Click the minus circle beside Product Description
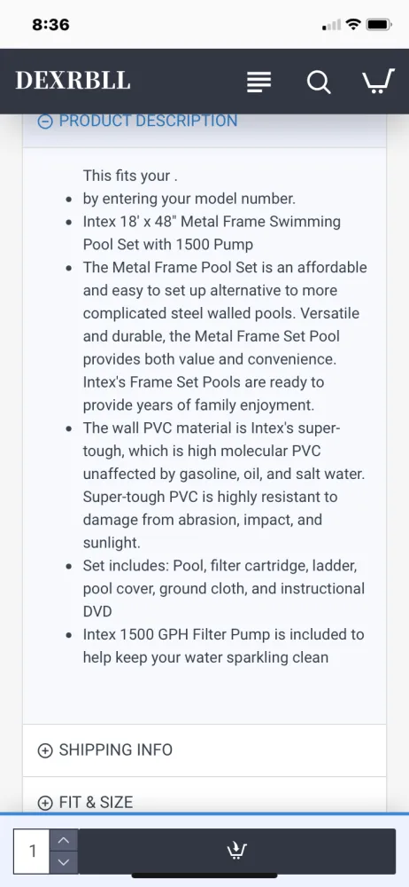This screenshot has height=887, width=409. pyautogui.click(x=44, y=122)
